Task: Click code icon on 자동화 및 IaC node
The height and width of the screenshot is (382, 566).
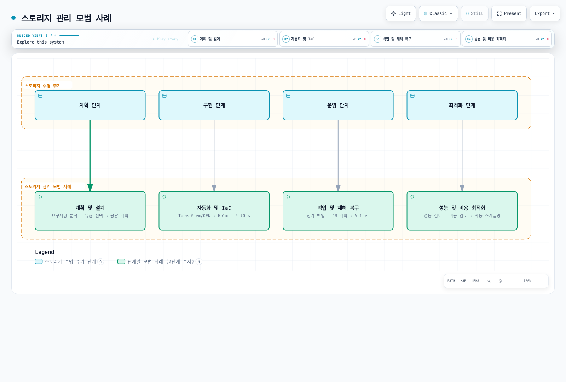Action: (164, 197)
